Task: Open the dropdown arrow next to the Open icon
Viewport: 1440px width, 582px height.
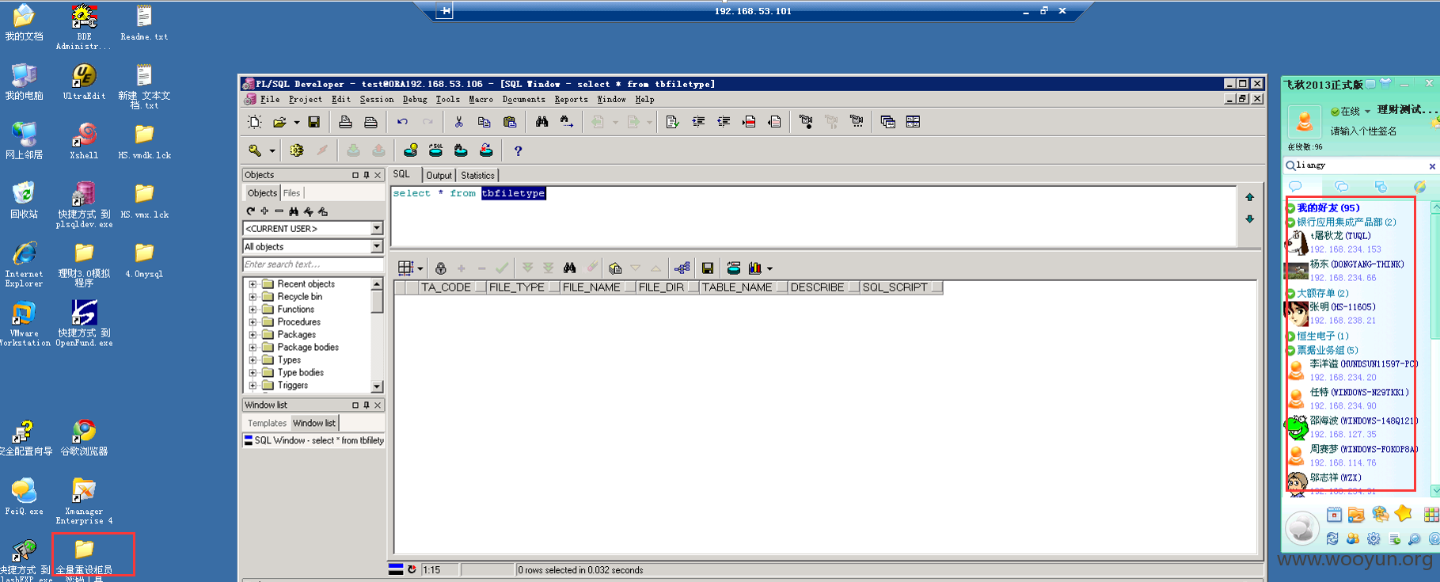Action: pyautogui.click(x=297, y=122)
